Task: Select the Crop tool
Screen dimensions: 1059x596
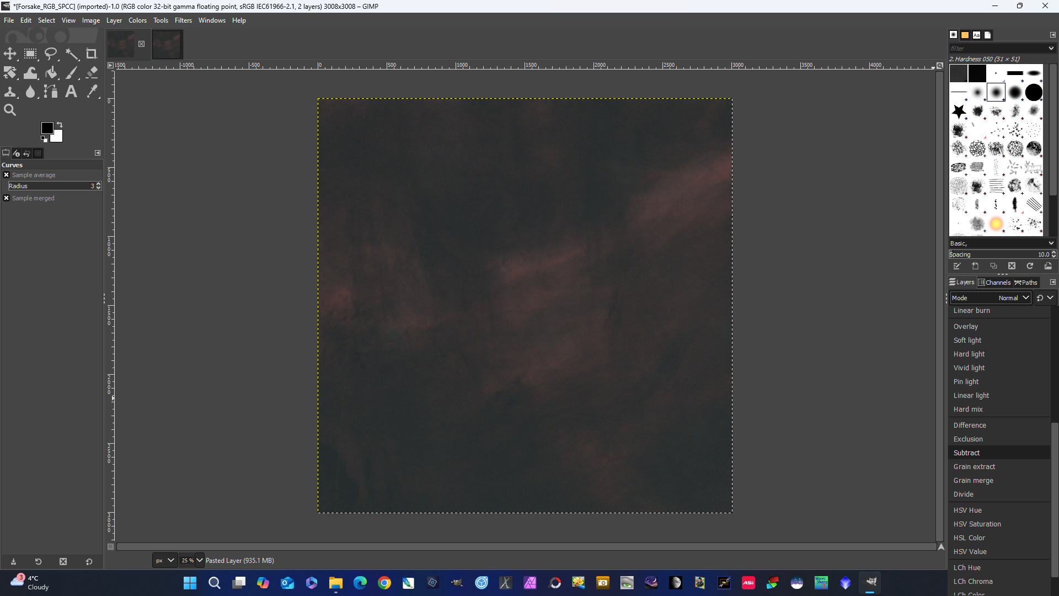Action: point(92,54)
